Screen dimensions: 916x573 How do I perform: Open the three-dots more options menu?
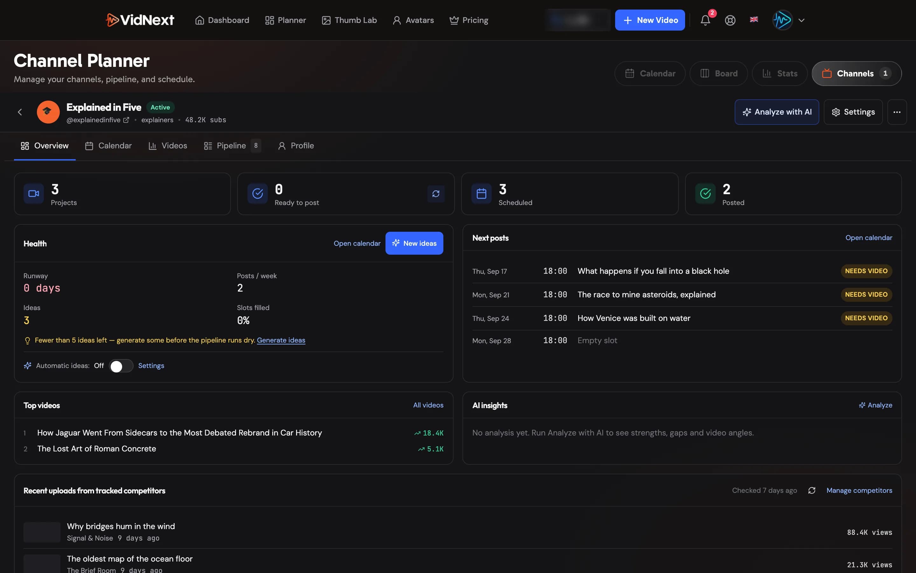coord(897,112)
